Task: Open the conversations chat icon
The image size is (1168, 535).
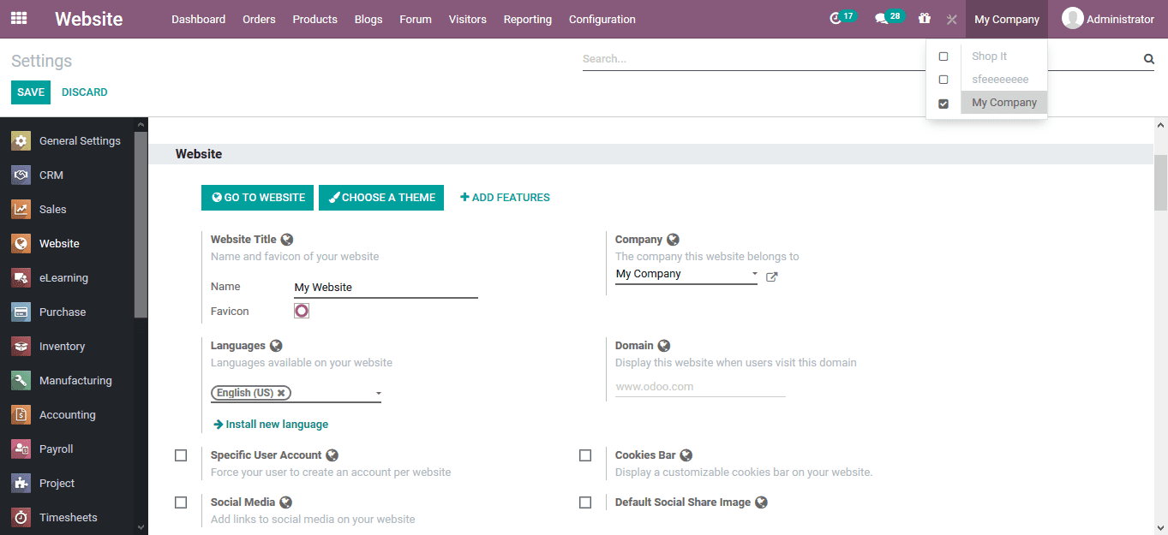Action: (x=883, y=16)
